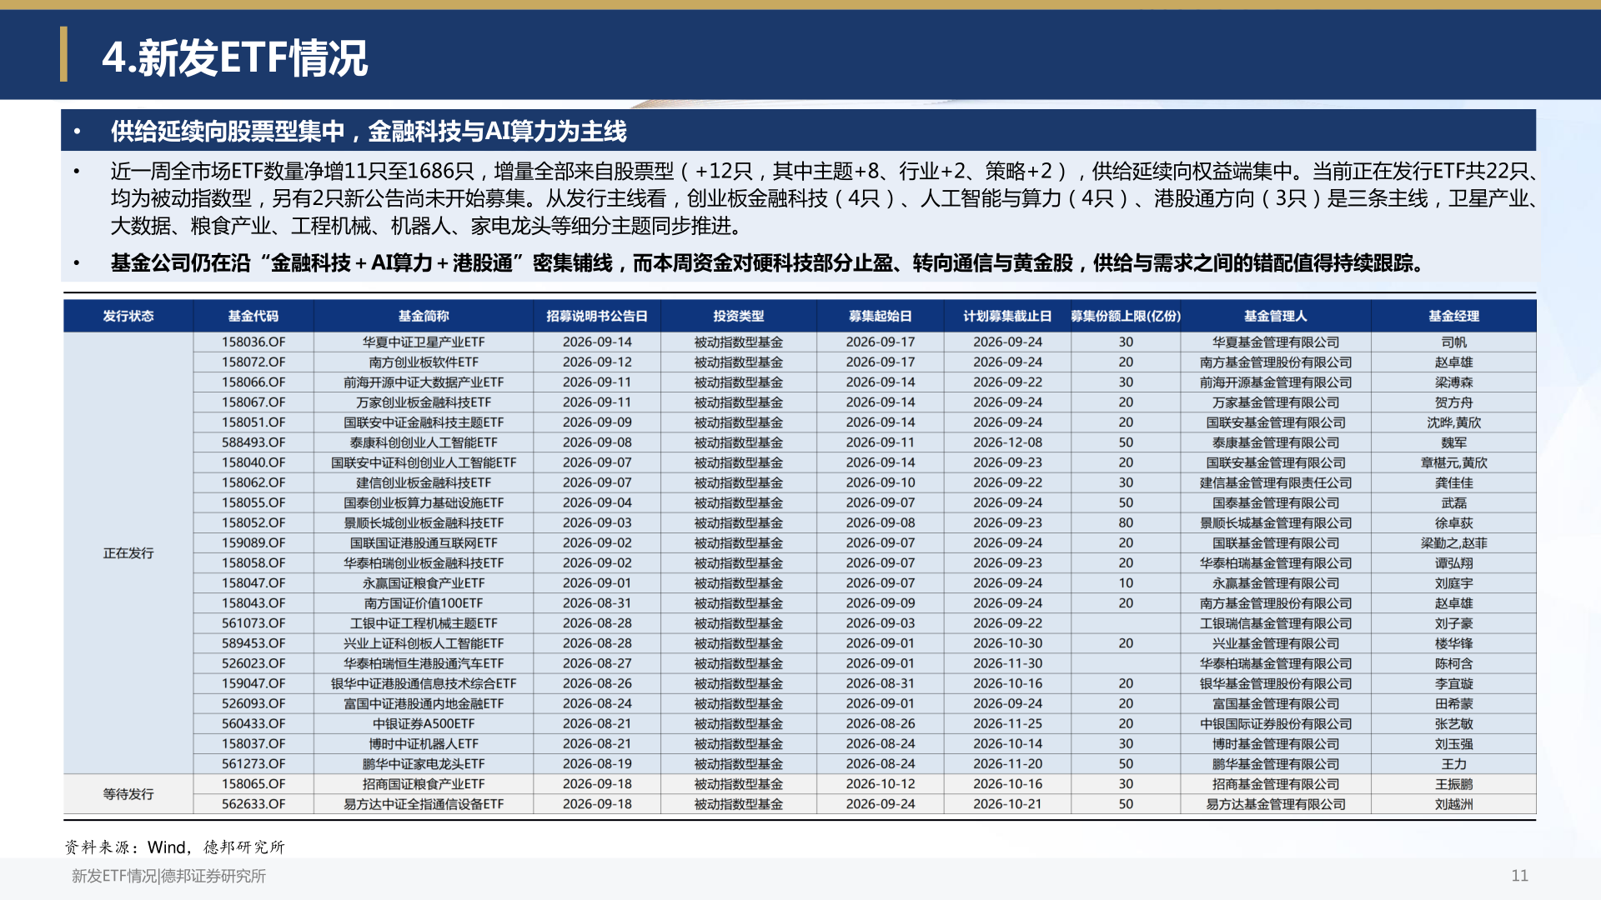Image resolution: width=1601 pixels, height=900 pixels.
Task: Click the source note 'Wind, 德邦研究所'
Action: (216, 847)
